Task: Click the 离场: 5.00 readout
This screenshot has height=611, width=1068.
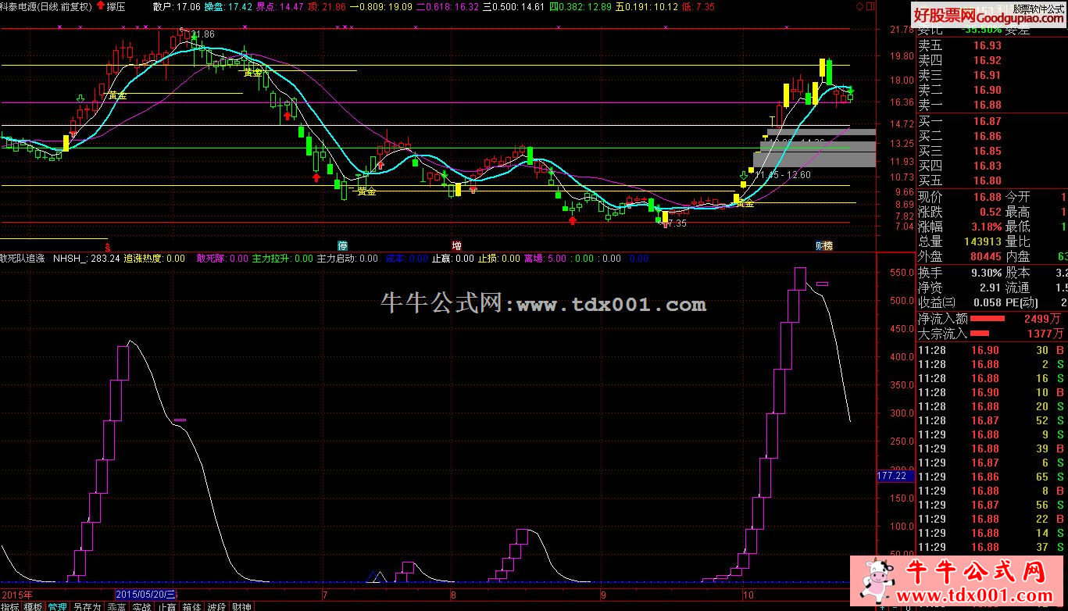Action: pos(545,258)
